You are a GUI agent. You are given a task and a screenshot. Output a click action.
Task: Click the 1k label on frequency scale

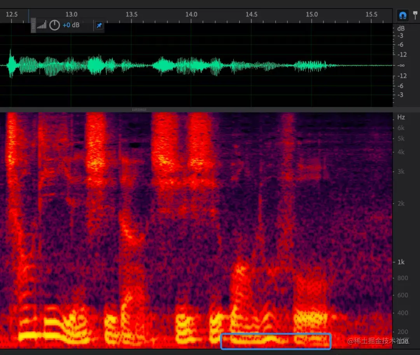(401, 262)
